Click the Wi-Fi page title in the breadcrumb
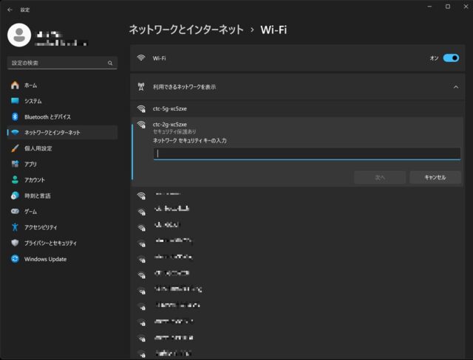 click(273, 30)
